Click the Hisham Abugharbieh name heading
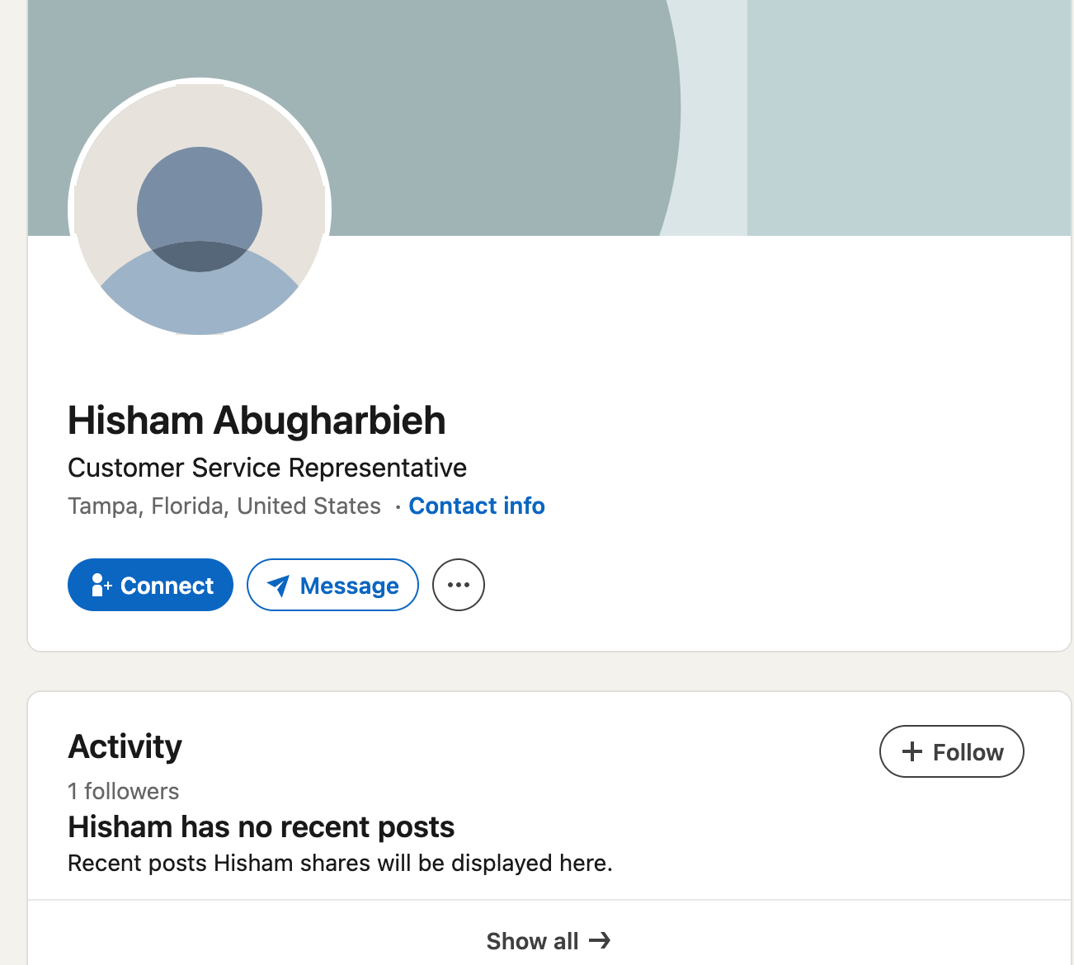This screenshot has height=965, width=1074. [x=257, y=421]
